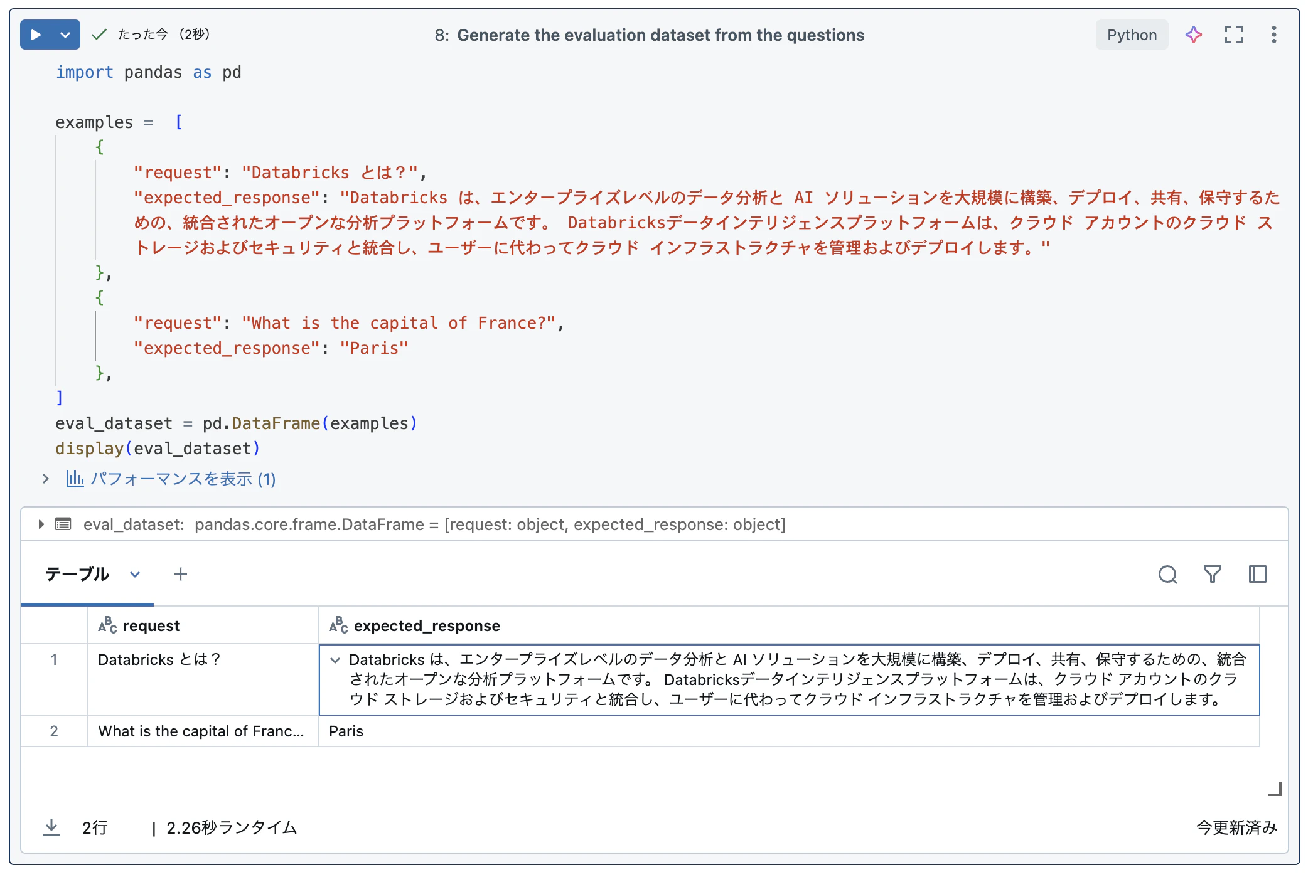Add a new visualization with the plus button
Screen dimensions: 1313x877
tap(181, 574)
